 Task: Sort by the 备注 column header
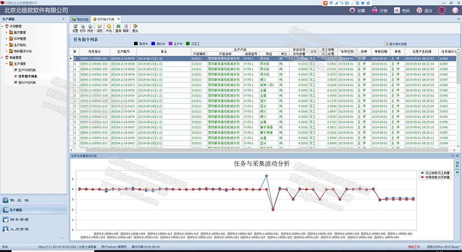[164, 52]
